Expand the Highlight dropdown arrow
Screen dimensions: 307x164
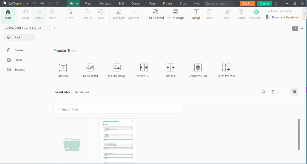point(119,22)
